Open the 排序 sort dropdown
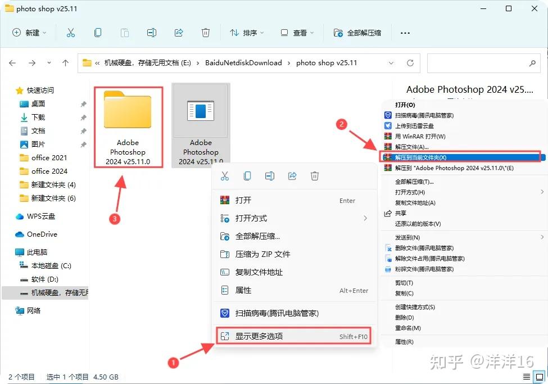Image resolution: width=548 pixels, height=384 pixels. click(247, 33)
